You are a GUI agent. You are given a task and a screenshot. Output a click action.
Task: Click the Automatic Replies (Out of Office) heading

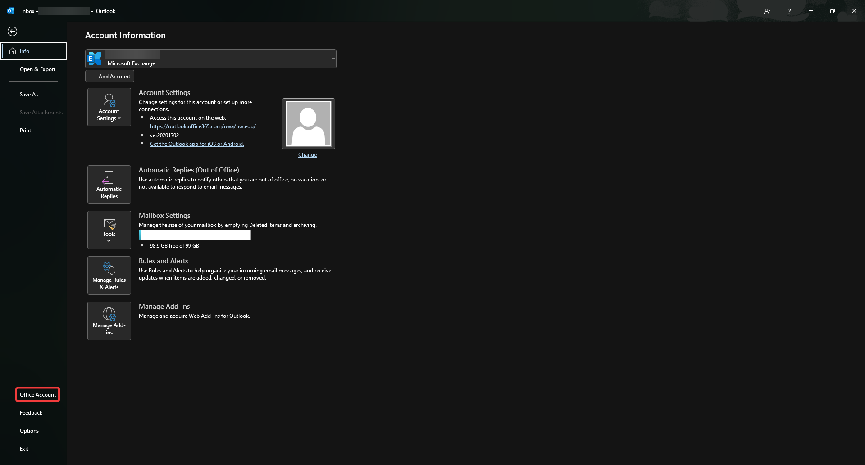[x=189, y=170]
